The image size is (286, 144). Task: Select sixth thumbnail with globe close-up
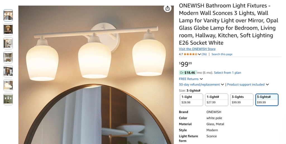(8, 85)
